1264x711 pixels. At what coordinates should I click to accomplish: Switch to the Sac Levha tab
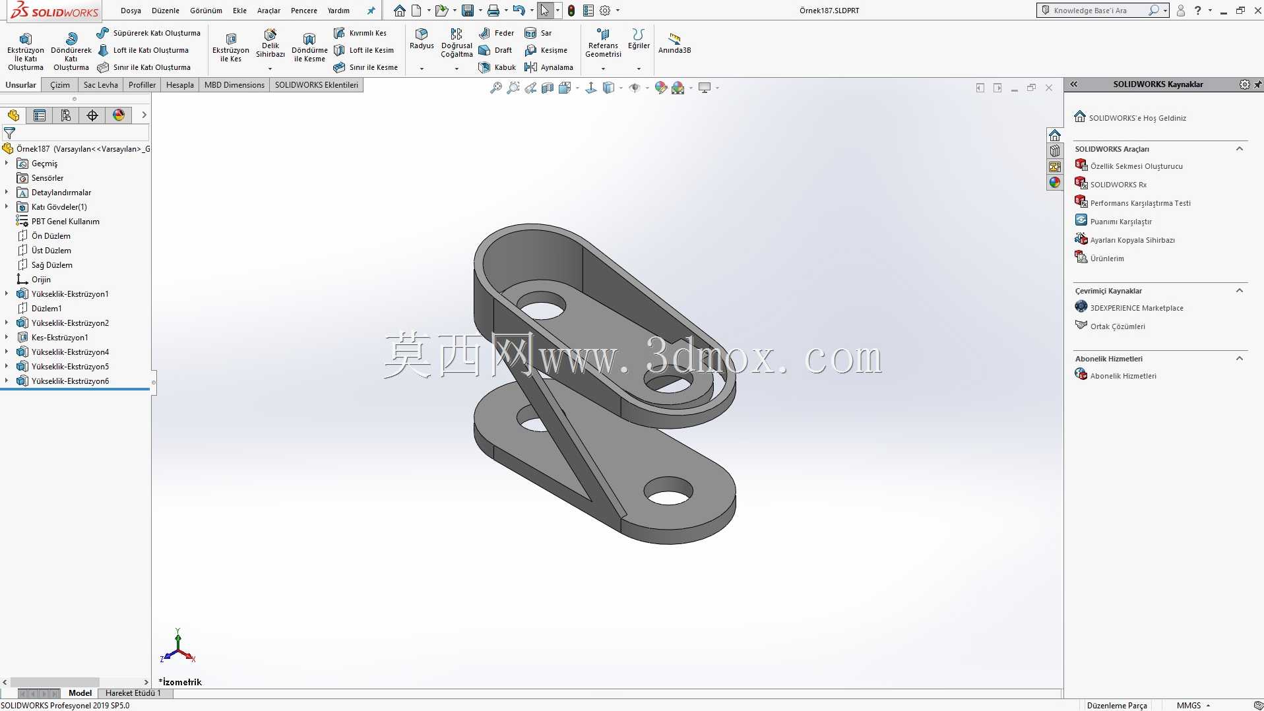100,85
